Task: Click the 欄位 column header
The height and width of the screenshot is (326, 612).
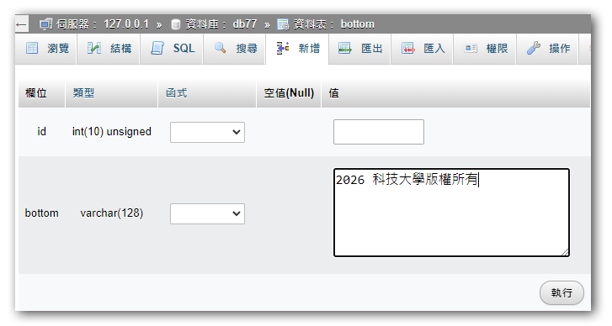Action: coord(36,93)
